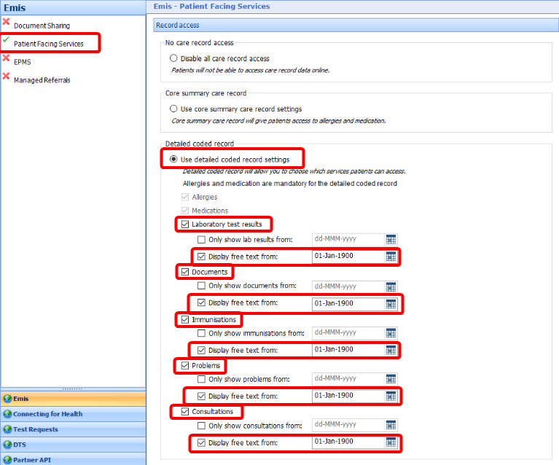559x465 pixels.
Task: Toggle Display free text under Problems
Action: pos(201,396)
